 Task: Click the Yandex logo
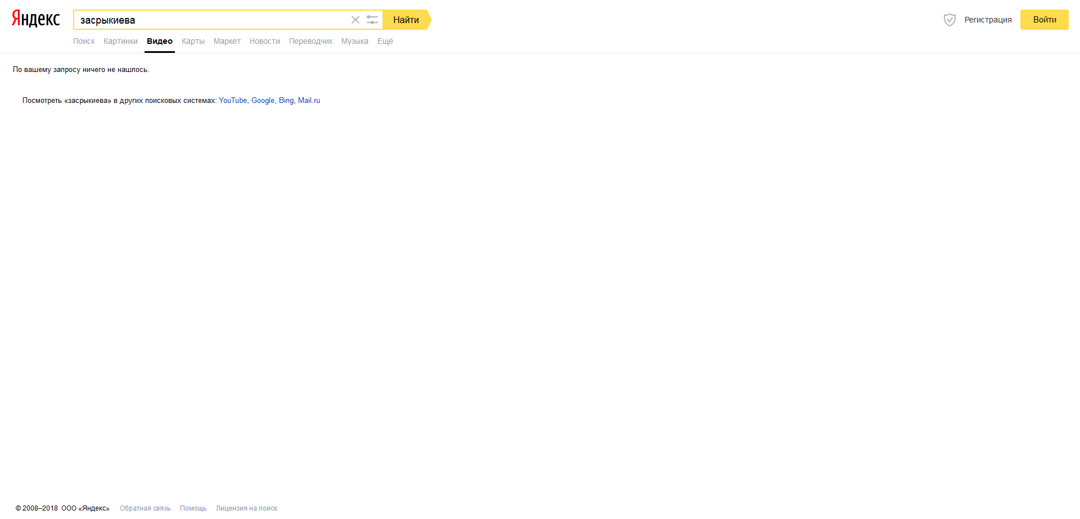pos(35,19)
